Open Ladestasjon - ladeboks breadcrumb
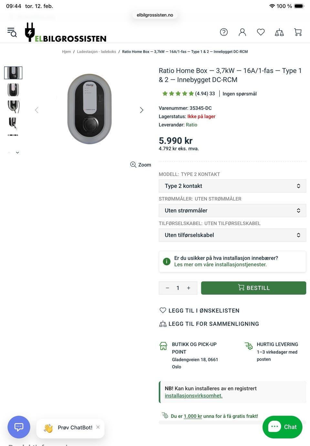This screenshot has width=310, height=446. pyautogui.click(x=96, y=52)
